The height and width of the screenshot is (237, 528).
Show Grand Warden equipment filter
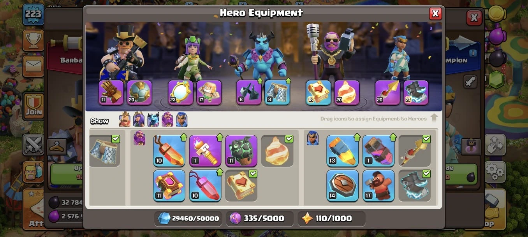tap(167, 119)
